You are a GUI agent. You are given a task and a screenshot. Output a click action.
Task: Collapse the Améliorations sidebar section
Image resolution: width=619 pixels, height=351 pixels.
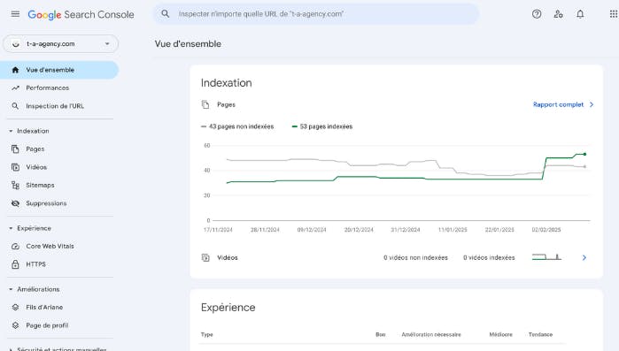[x=11, y=289]
